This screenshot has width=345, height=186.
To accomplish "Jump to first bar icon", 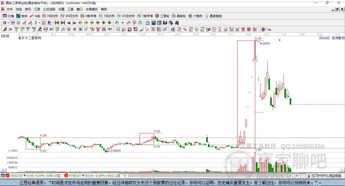I will tap(57, 23).
